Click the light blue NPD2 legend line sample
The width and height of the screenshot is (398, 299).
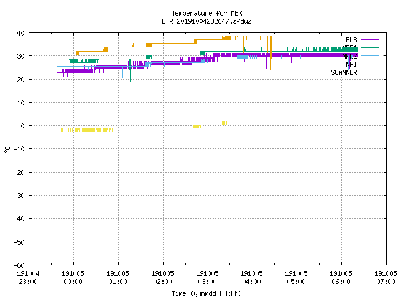[370, 55]
